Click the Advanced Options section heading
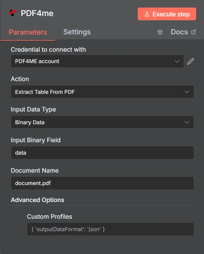The height and width of the screenshot is (254, 204). [37, 200]
